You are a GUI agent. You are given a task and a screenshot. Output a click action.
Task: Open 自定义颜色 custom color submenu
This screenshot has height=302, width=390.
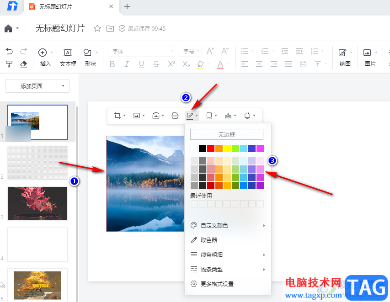click(228, 225)
